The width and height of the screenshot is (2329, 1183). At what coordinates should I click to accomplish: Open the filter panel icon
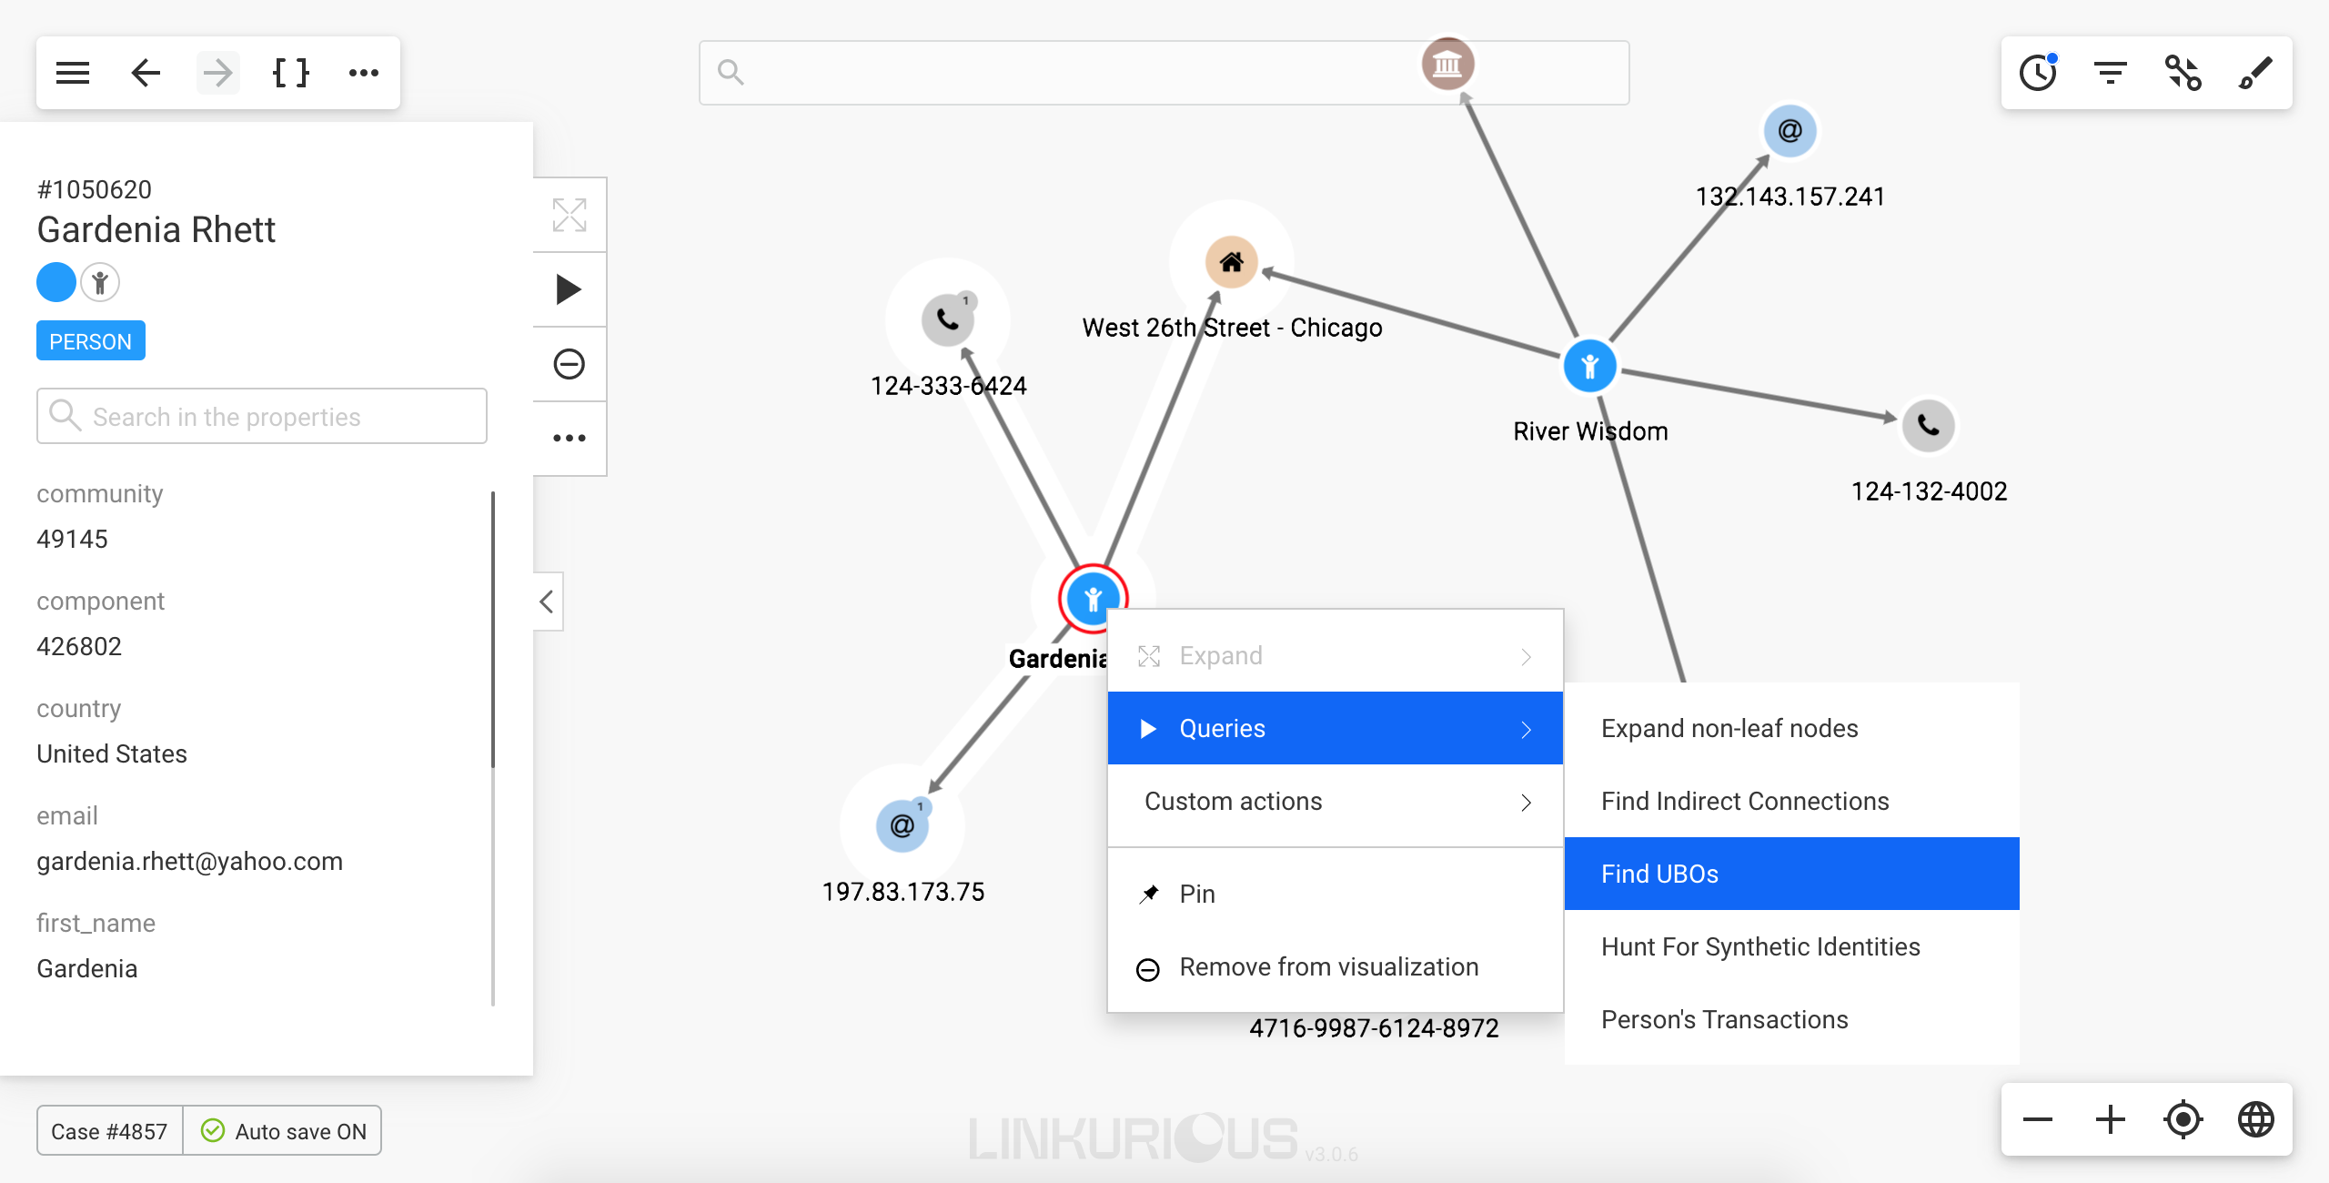point(2111,73)
